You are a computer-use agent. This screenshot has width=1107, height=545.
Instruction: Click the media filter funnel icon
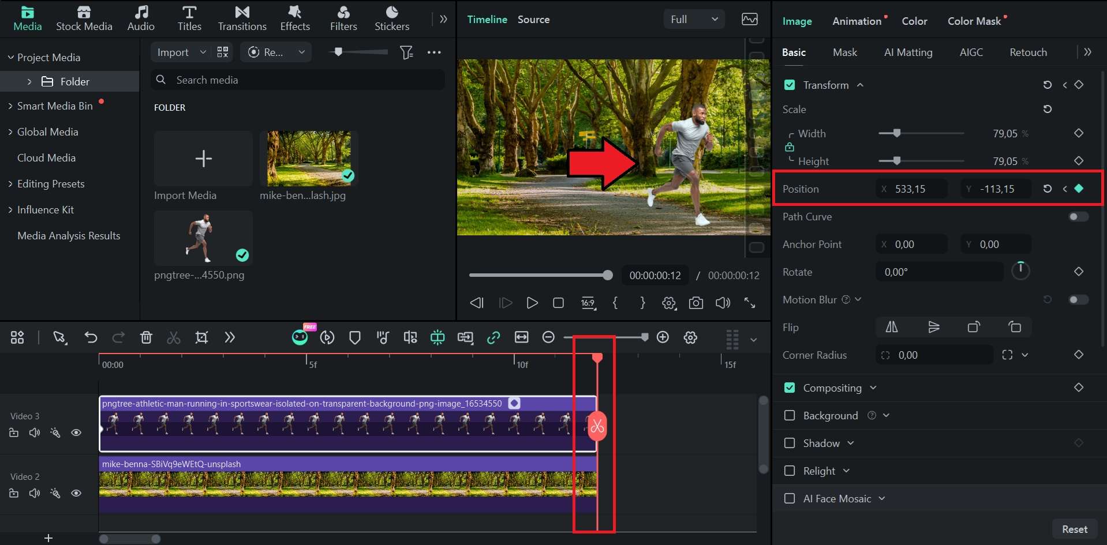[406, 52]
